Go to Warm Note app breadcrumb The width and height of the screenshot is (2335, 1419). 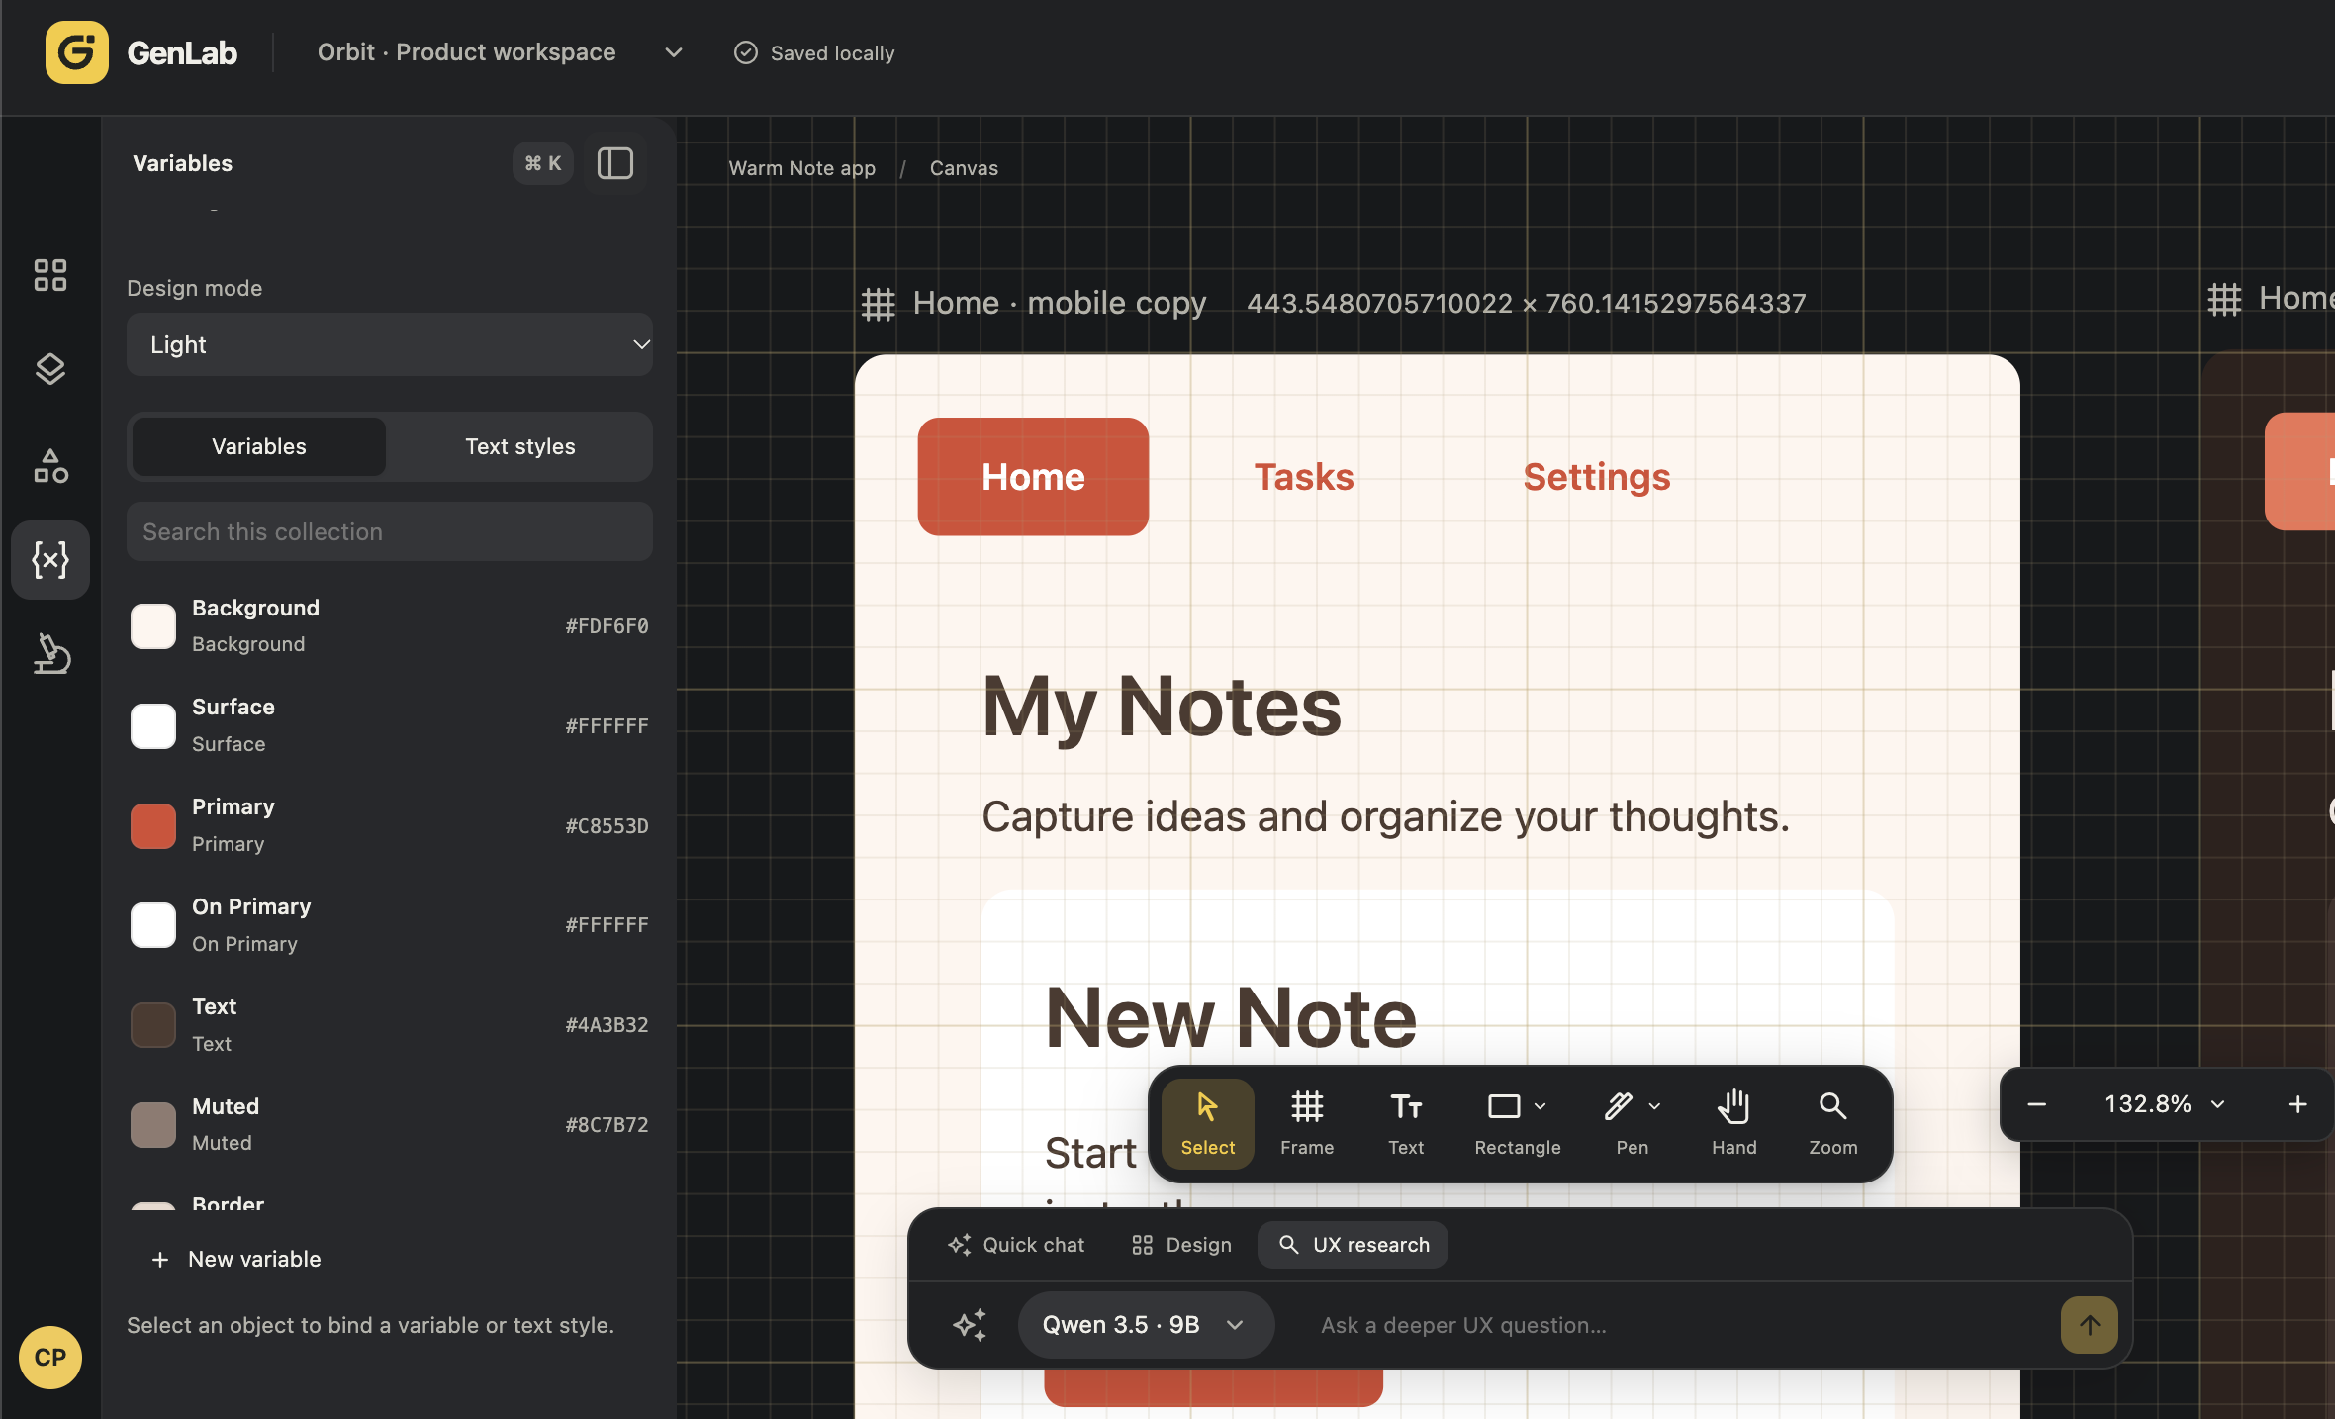tap(801, 168)
